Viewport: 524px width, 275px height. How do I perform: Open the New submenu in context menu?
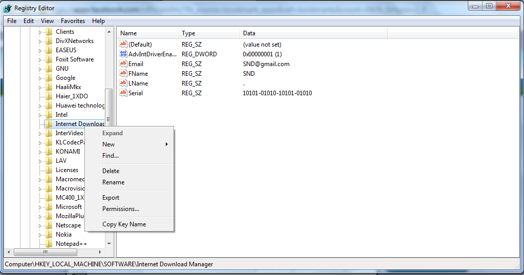pos(136,144)
